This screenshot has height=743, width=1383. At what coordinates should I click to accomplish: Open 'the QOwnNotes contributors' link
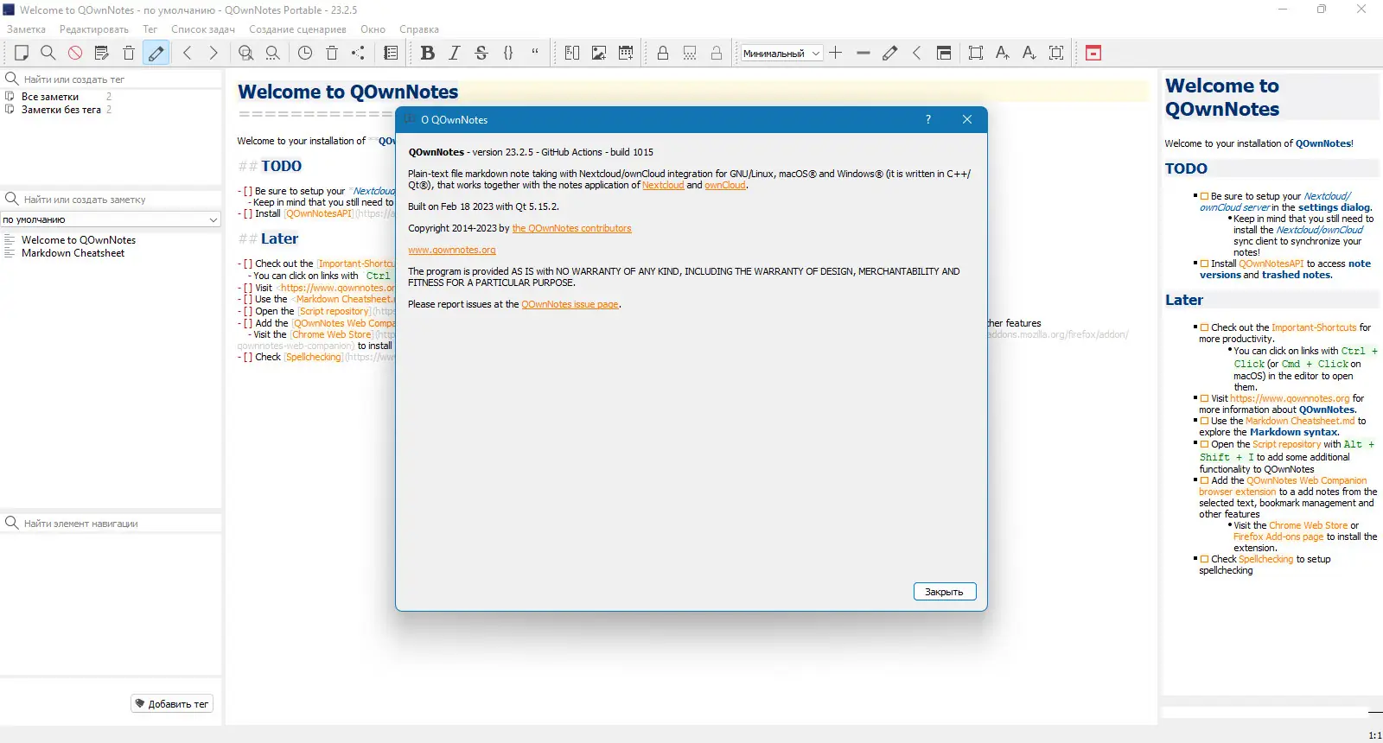click(571, 228)
